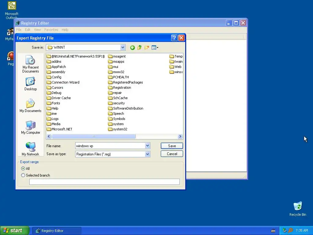Select the PCHEALTH folder
The width and height of the screenshot is (313, 235).
coord(118,77)
